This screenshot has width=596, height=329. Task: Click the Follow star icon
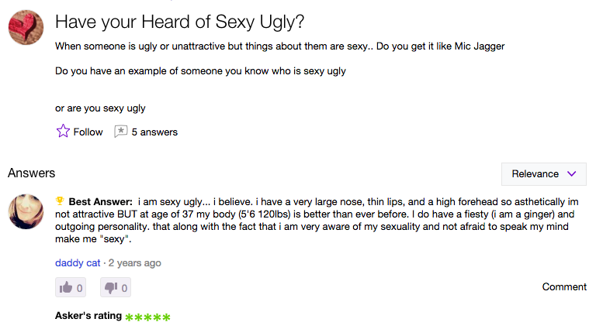click(63, 131)
